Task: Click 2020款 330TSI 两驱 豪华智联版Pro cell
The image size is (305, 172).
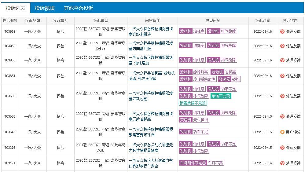Action: click(101, 46)
